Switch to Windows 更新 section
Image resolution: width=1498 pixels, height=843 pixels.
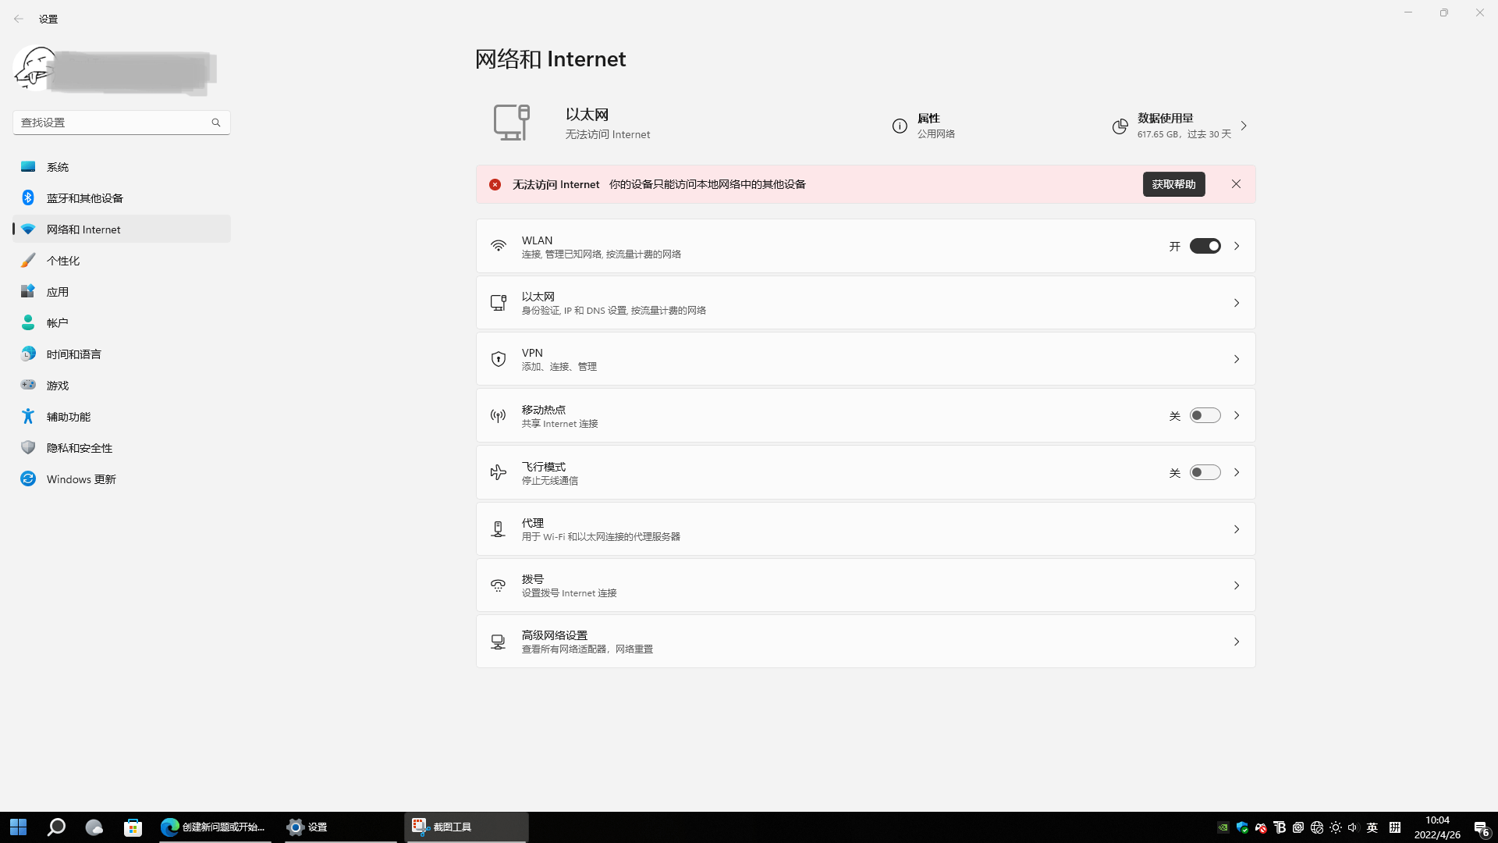click(x=80, y=478)
